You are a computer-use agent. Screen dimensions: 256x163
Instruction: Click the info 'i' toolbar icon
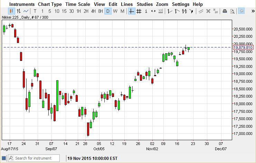click(146, 11)
